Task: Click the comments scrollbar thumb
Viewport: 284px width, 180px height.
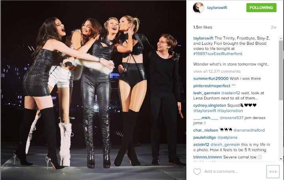Action: click(x=281, y=70)
